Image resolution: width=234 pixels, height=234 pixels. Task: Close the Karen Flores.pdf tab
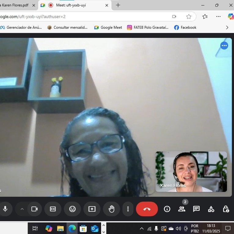coord(34,5)
